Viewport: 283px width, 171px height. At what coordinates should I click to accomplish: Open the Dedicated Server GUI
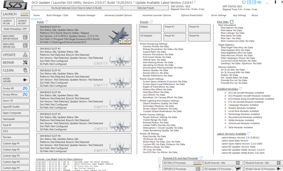(x=15, y=45)
